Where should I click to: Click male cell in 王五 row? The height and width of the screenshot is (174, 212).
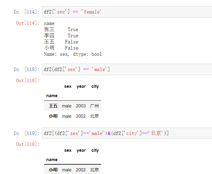click(67, 106)
